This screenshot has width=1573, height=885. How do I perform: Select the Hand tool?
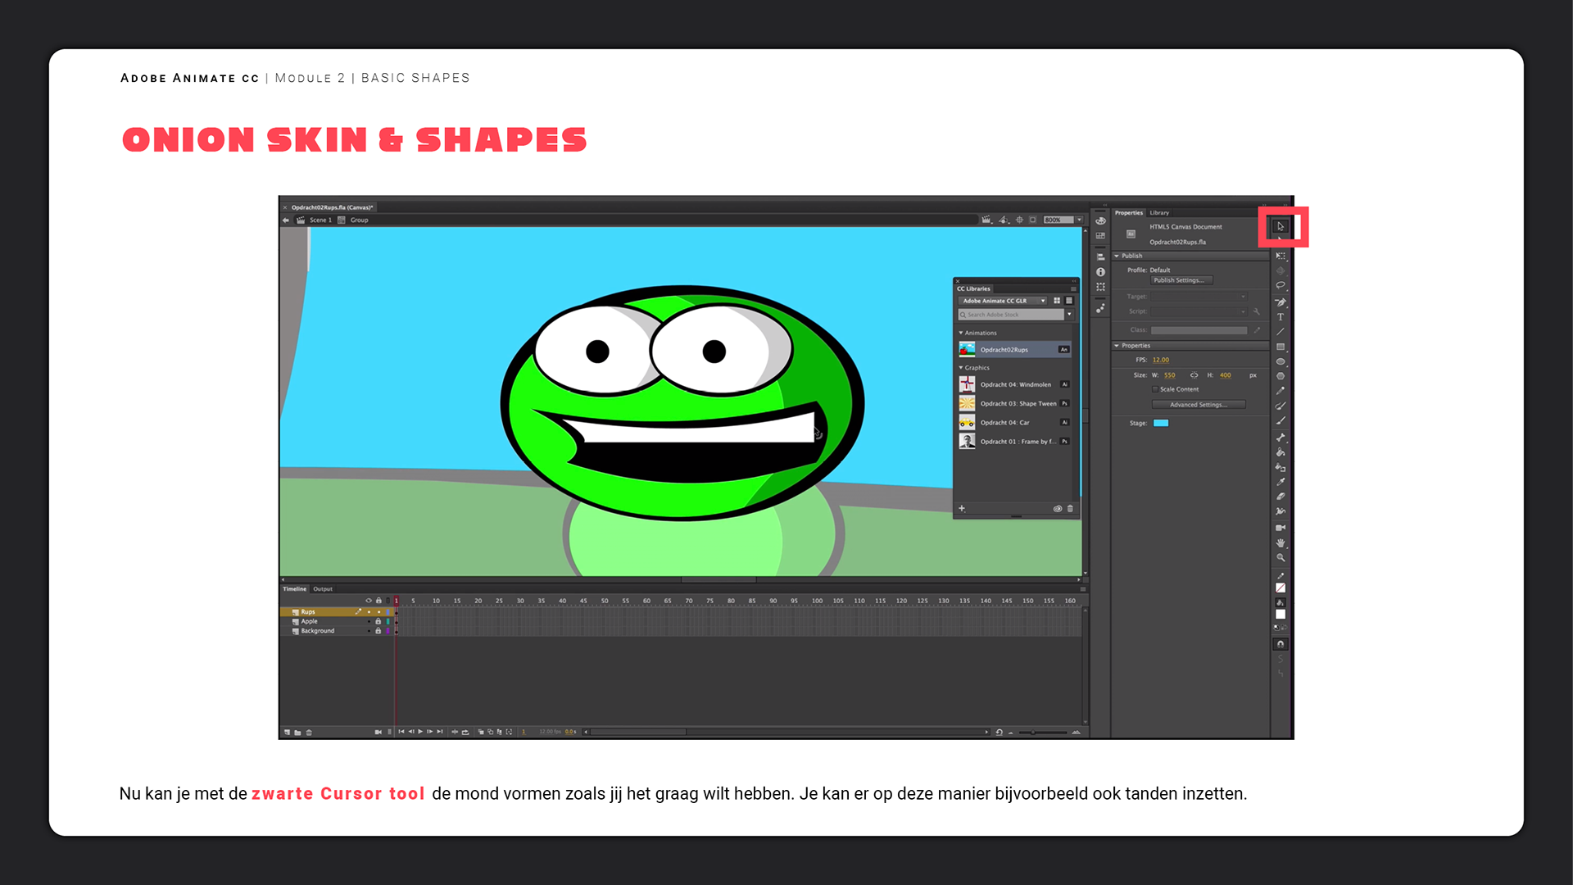(x=1280, y=542)
